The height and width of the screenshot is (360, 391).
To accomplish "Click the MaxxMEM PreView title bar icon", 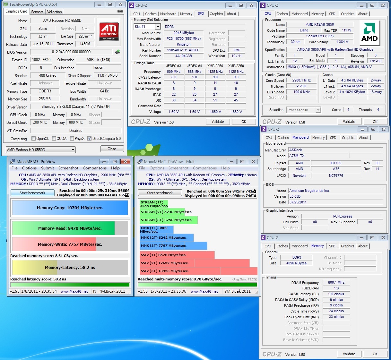I will tap(13, 161).
